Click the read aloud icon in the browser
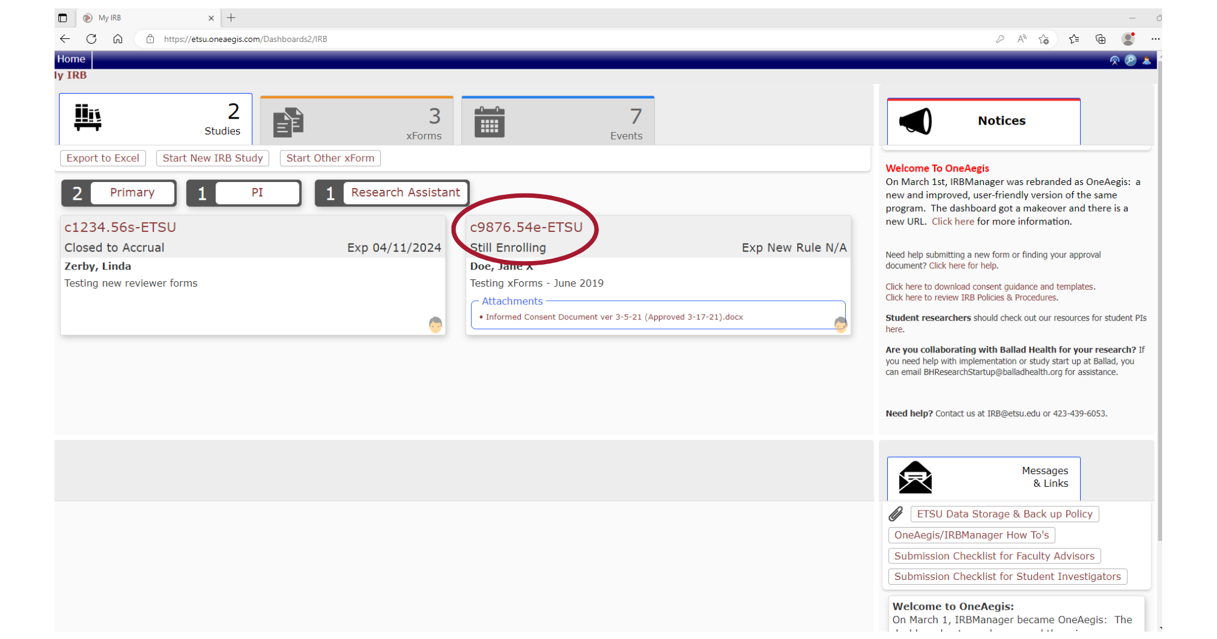Screen dimensions: 1217x639 pos(1022,38)
